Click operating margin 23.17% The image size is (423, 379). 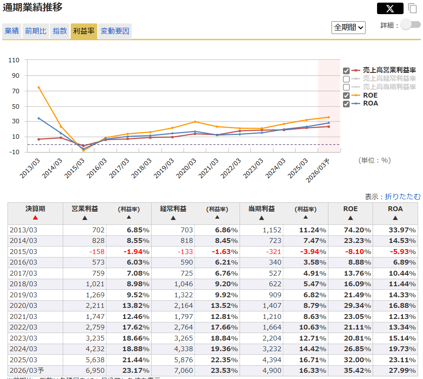136,371
